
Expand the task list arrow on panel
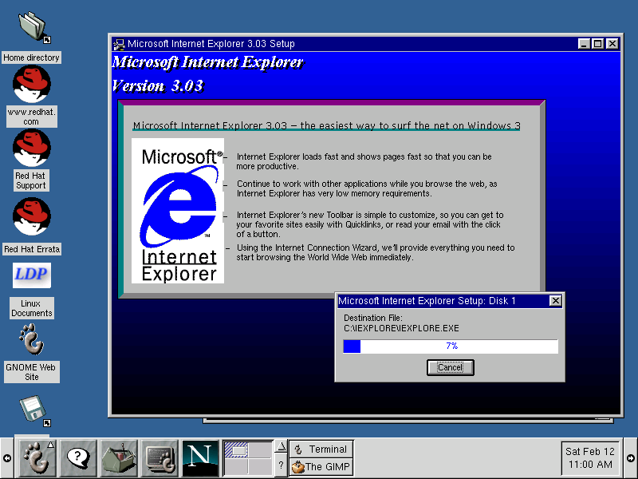click(x=282, y=447)
